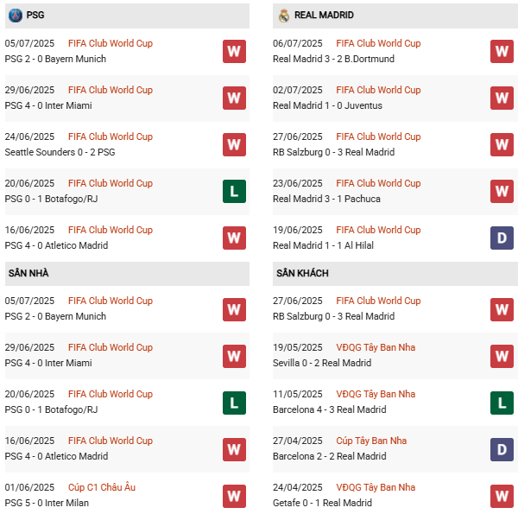Click W badge for Seattle Sounders–PSG match
The image size is (518, 514).
[234, 144]
